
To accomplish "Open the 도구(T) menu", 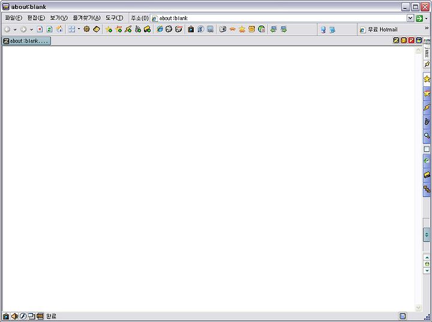I will point(115,18).
